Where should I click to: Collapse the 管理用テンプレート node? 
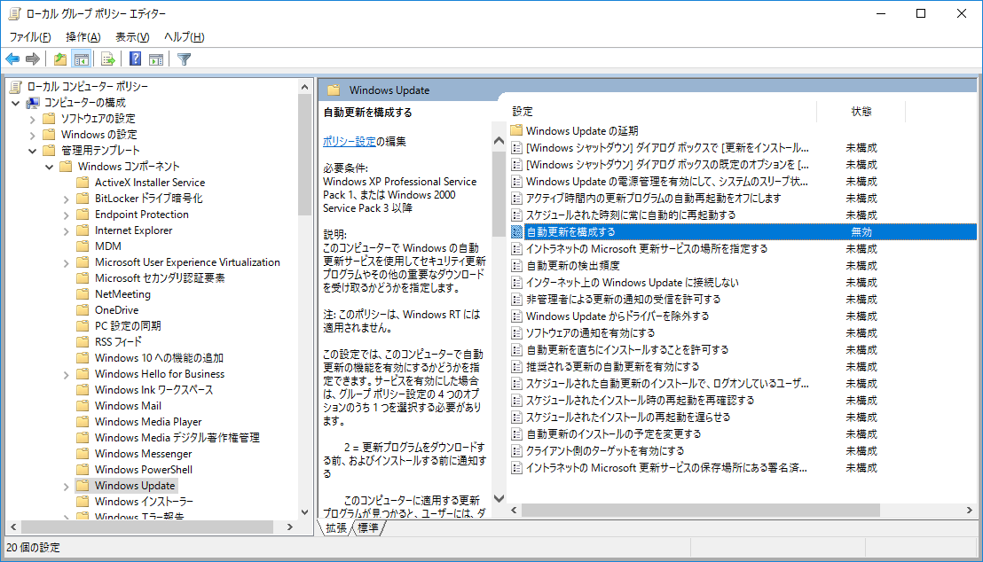click(x=33, y=151)
